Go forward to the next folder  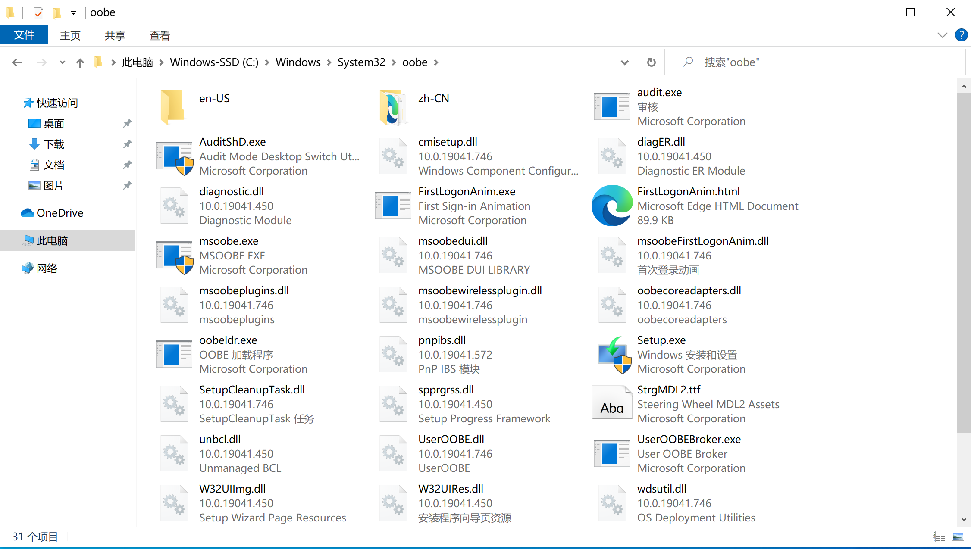41,62
